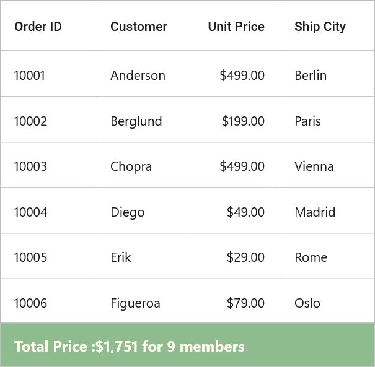Image resolution: width=375 pixels, height=367 pixels.
Task: Click order 10002 cell
Action: [x=48, y=119]
